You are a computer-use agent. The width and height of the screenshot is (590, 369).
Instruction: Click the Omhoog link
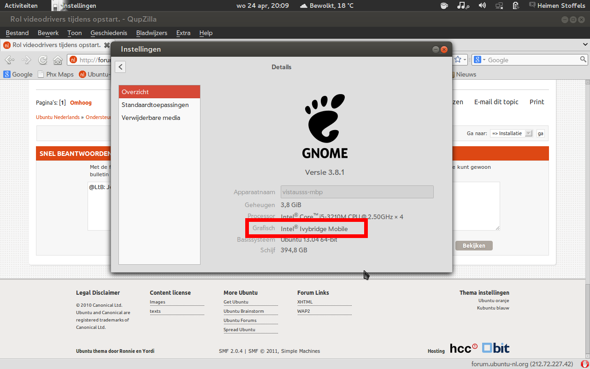81,103
